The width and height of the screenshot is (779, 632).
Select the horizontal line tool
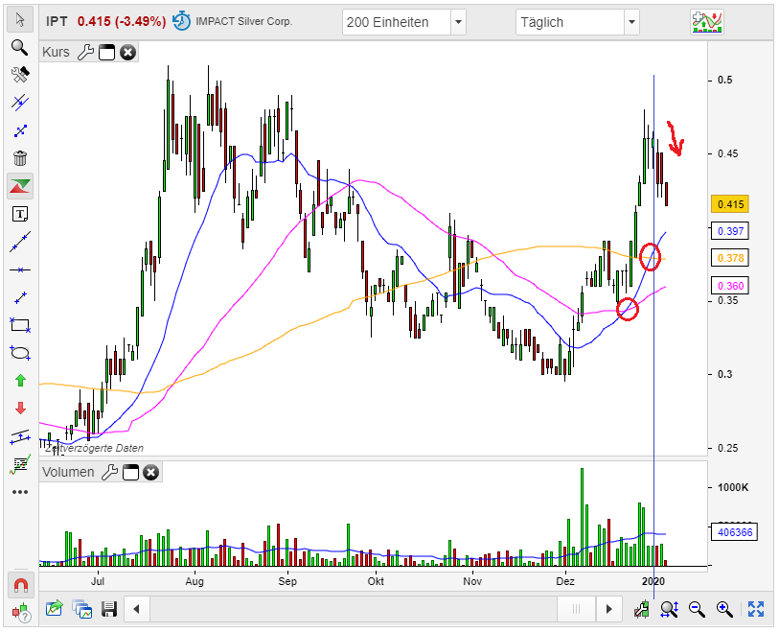(x=20, y=270)
